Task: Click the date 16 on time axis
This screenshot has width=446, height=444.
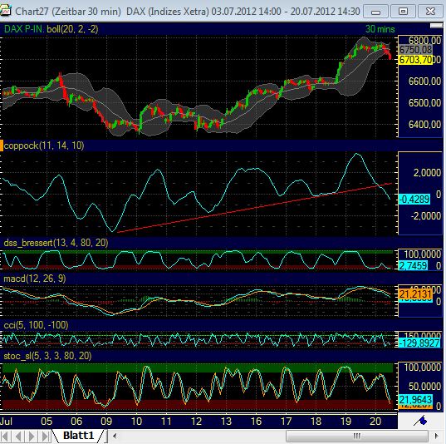Action: [x=256, y=422]
